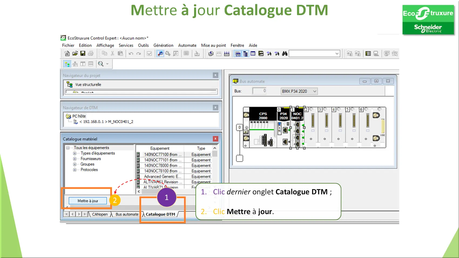Image resolution: width=459 pixels, height=258 pixels.
Task: Click the Validate checkmark toolbar icon
Action: [149, 53]
